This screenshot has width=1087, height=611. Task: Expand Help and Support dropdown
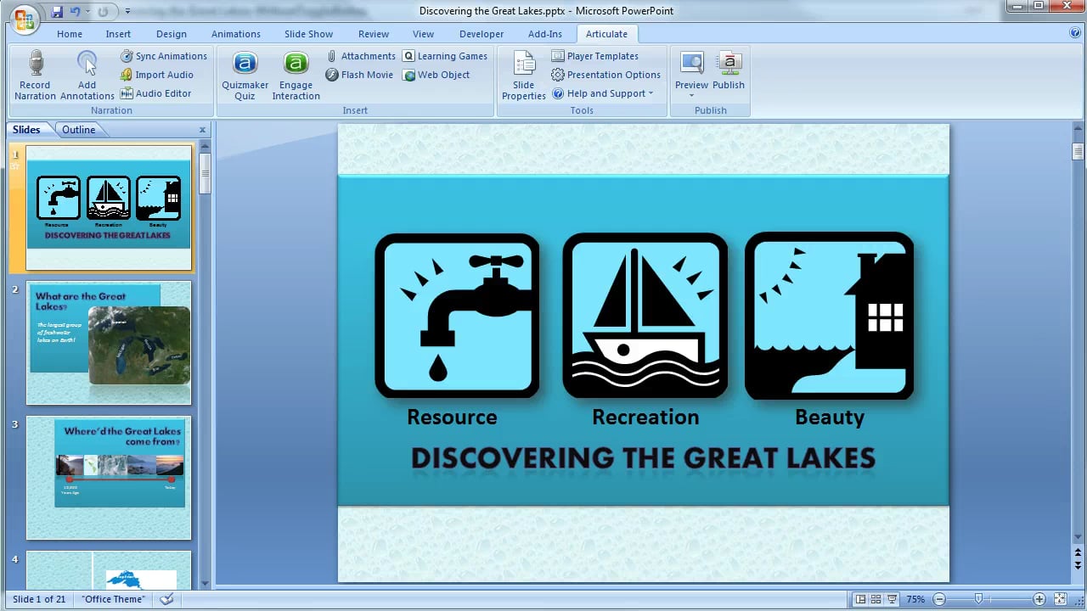603,93
